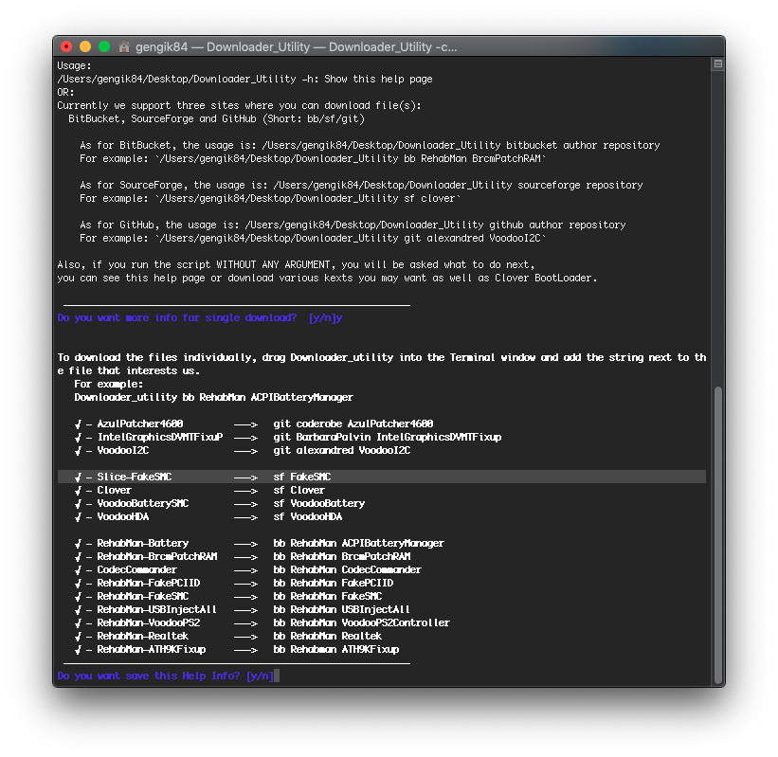Screen dimensions: 778x757
Task: Click the 'As for BitBucket' usage line
Action: 370,145
